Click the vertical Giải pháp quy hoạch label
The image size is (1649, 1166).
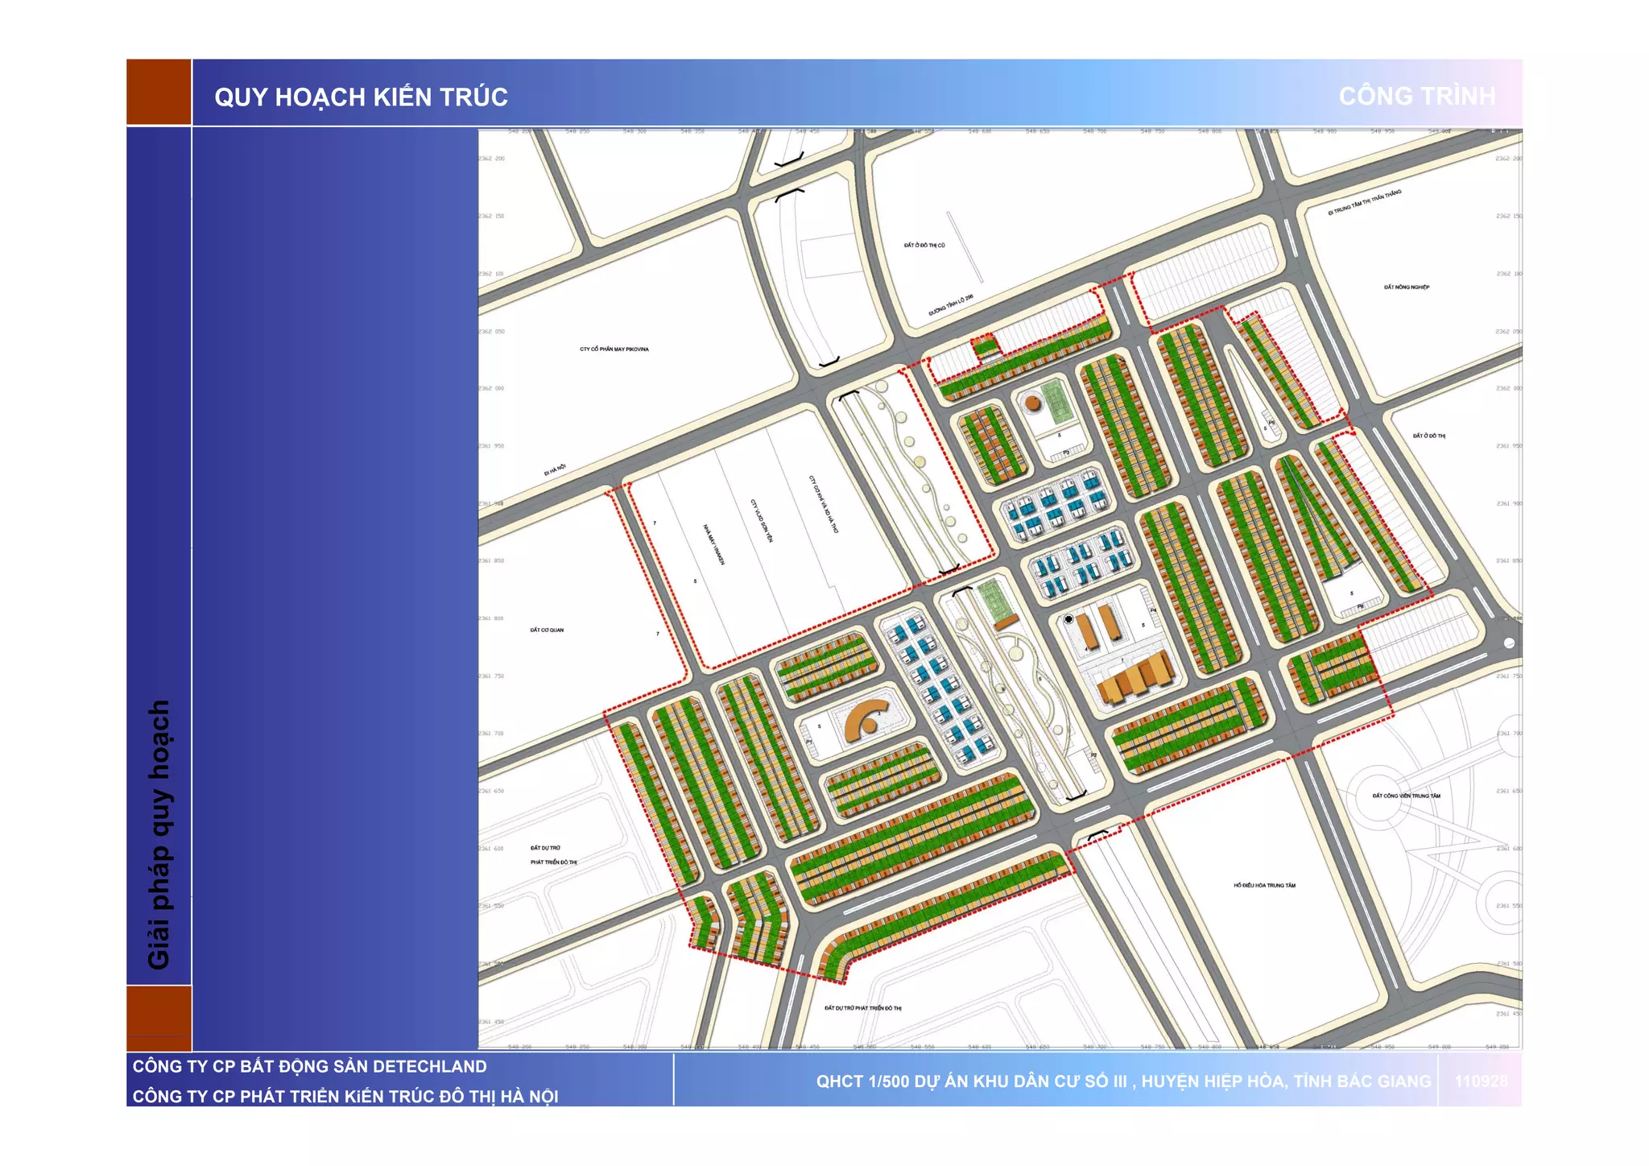159,833
